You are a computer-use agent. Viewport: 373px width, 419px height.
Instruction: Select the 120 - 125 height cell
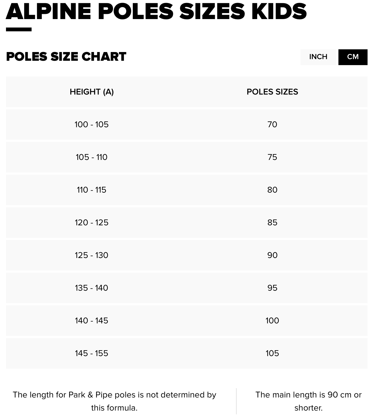[x=91, y=223]
